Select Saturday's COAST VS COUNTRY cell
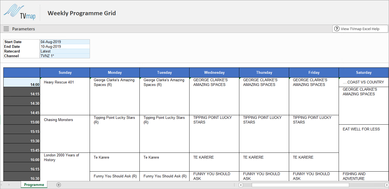The width and height of the screenshot is (389, 189). [x=364, y=82]
